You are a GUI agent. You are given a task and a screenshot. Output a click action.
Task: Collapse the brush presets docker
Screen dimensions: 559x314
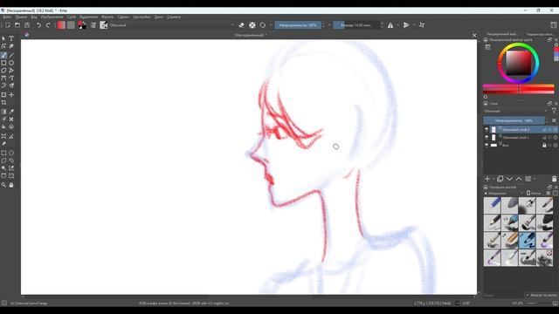click(x=486, y=187)
